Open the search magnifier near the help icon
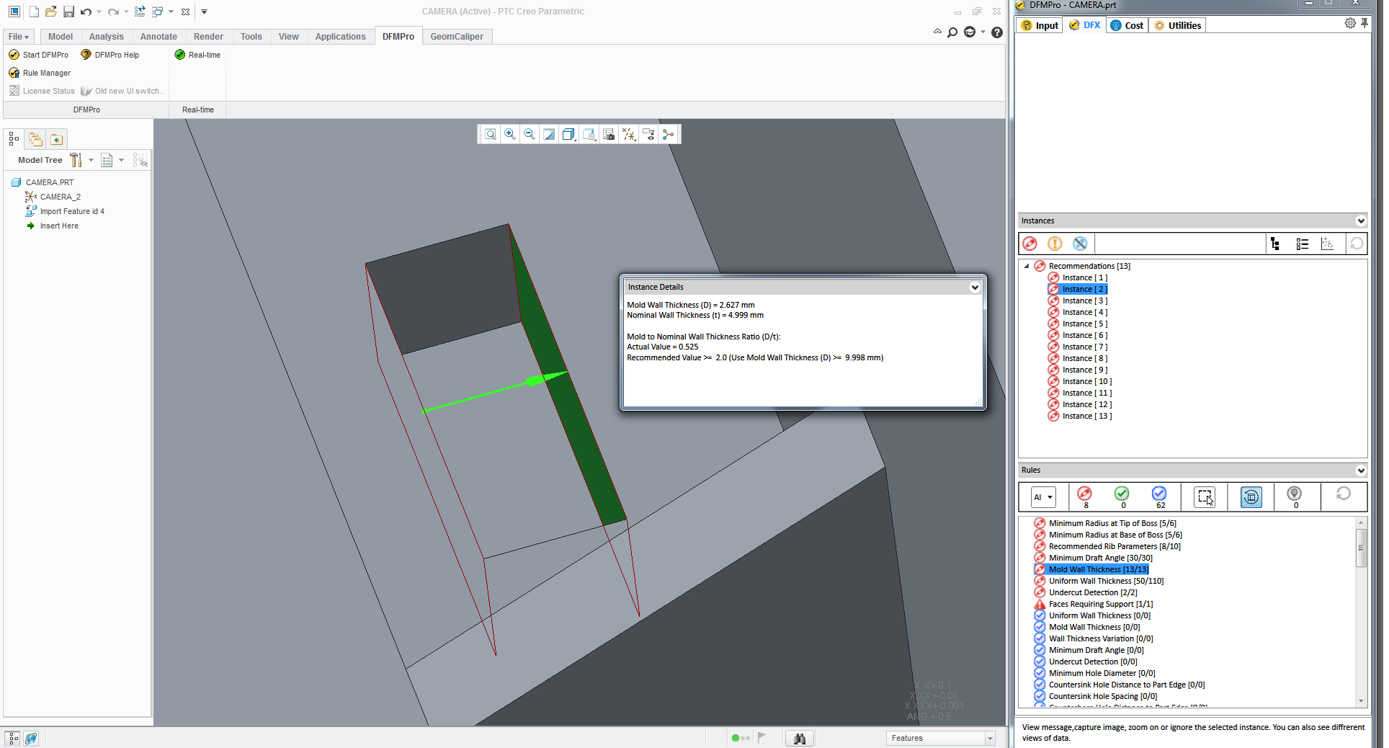Image resolution: width=1389 pixels, height=748 pixels. pos(952,32)
